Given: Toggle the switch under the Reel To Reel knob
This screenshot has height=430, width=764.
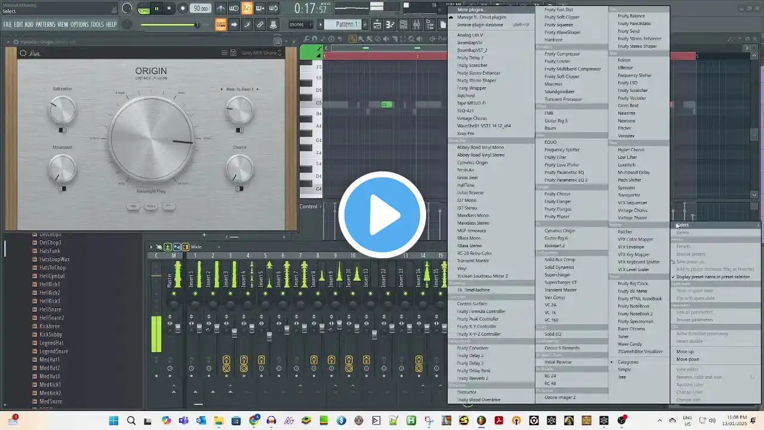Looking at the screenshot, I should pyautogui.click(x=239, y=130).
